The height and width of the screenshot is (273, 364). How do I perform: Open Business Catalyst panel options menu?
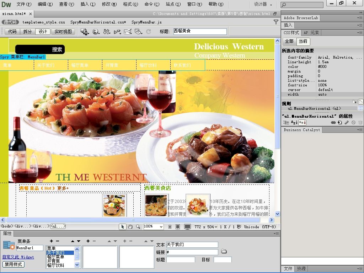point(360,130)
